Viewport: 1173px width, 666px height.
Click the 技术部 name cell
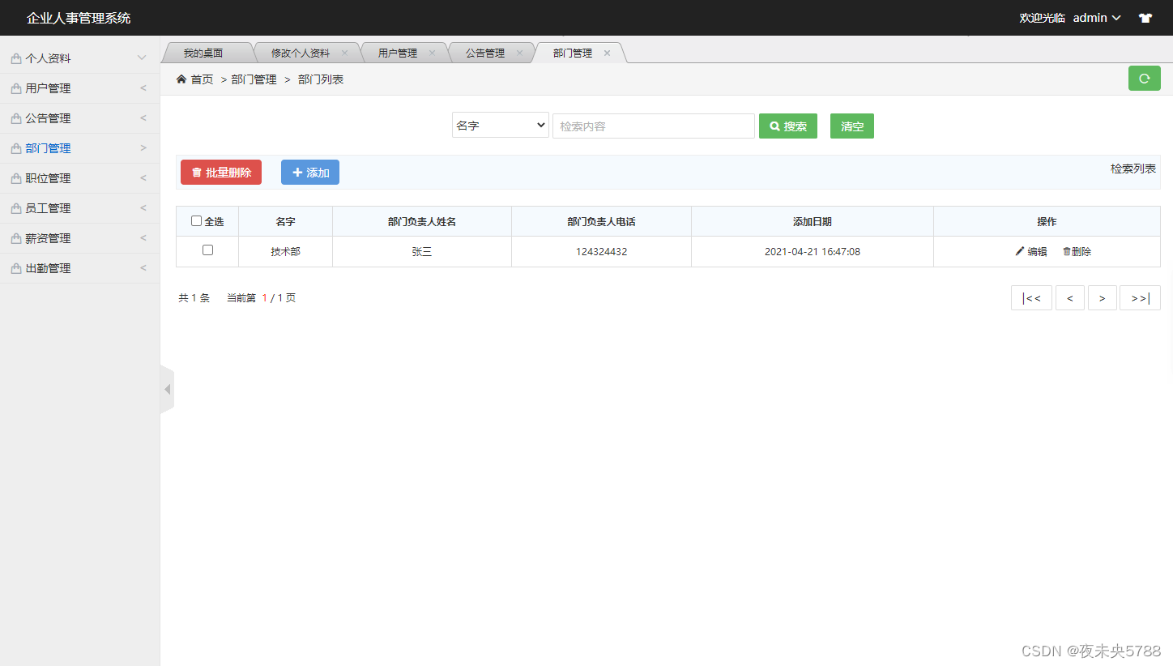pyautogui.click(x=285, y=252)
